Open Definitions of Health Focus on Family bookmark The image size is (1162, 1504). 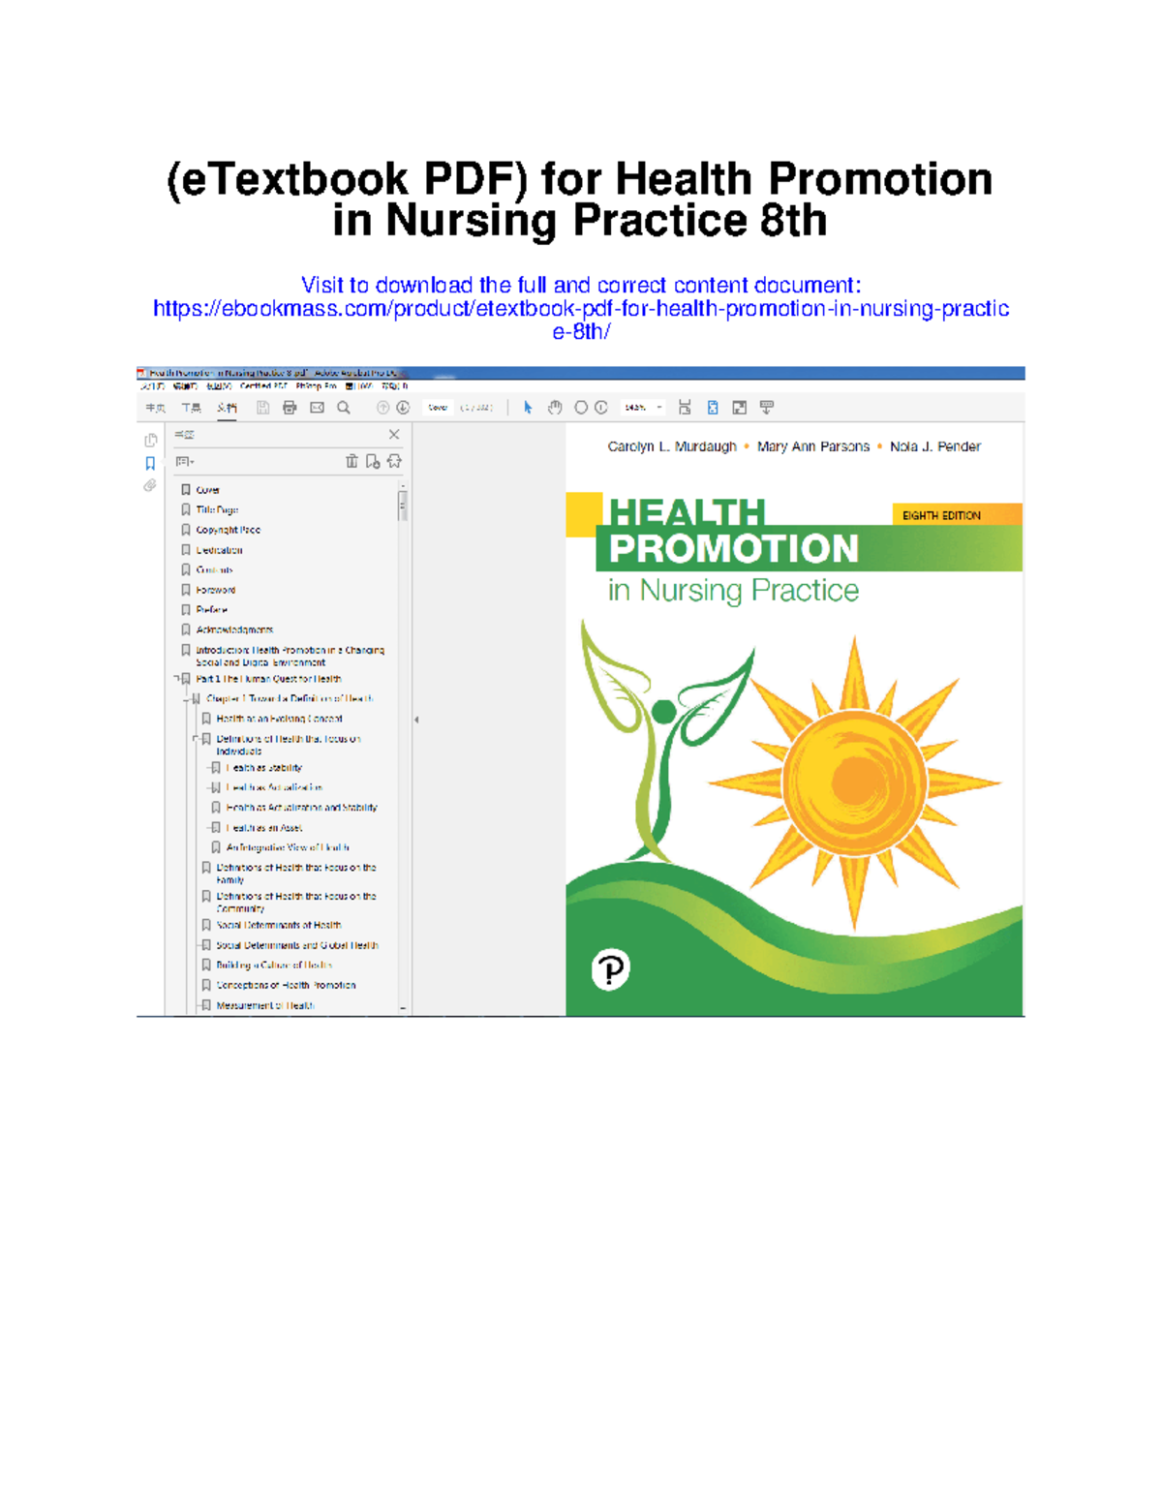click(x=295, y=874)
